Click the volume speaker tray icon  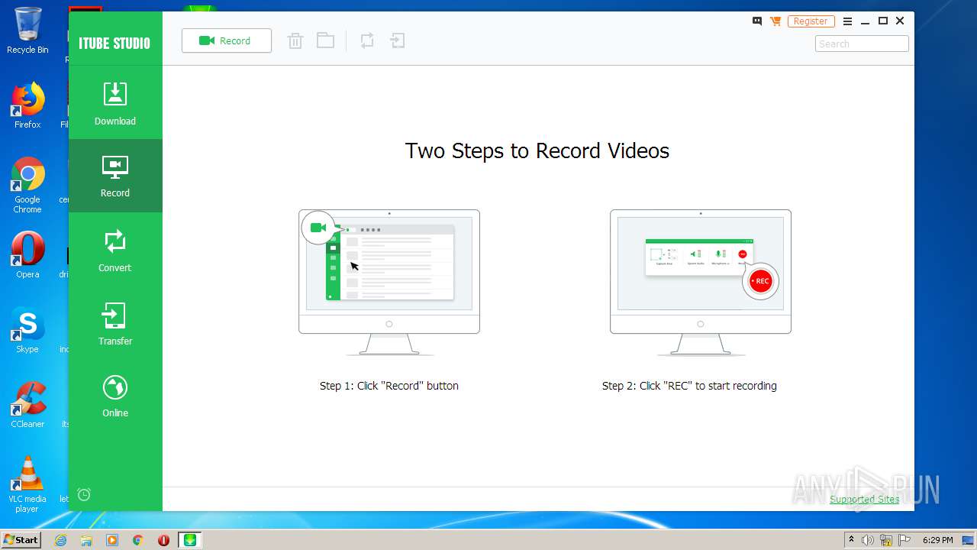[868, 540]
